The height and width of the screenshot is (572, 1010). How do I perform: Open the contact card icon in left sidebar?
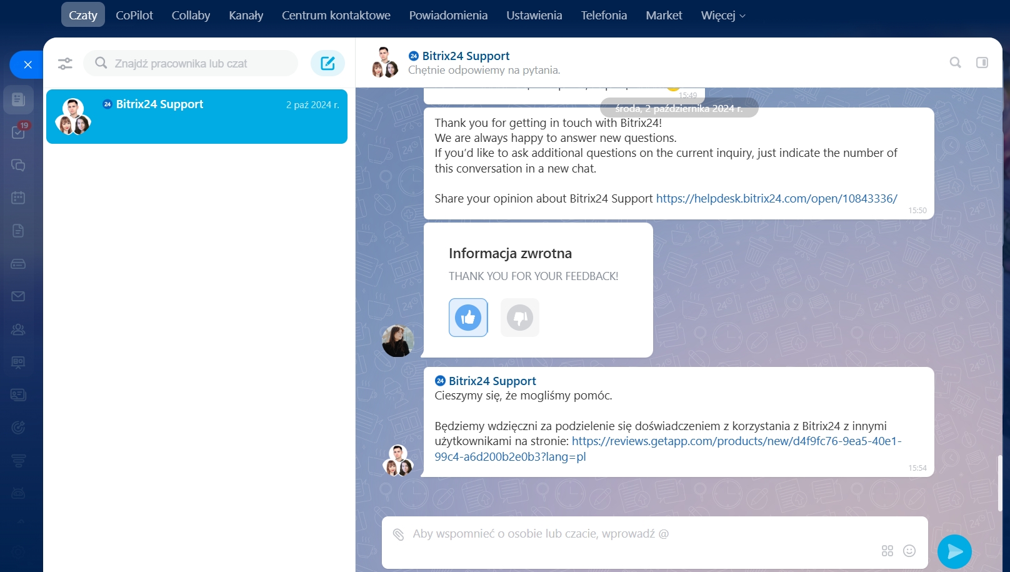pos(18,394)
